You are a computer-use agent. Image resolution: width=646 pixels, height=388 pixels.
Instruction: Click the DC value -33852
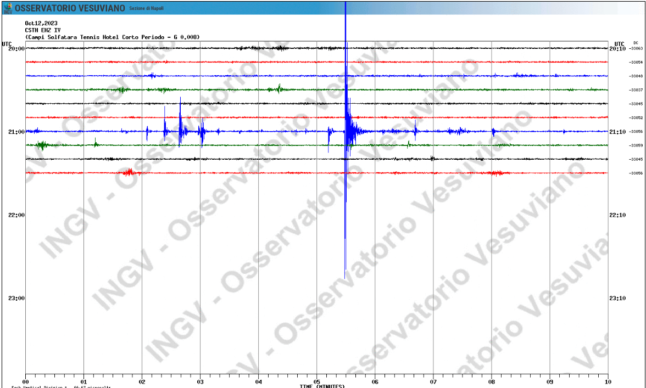click(x=636, y=117)
